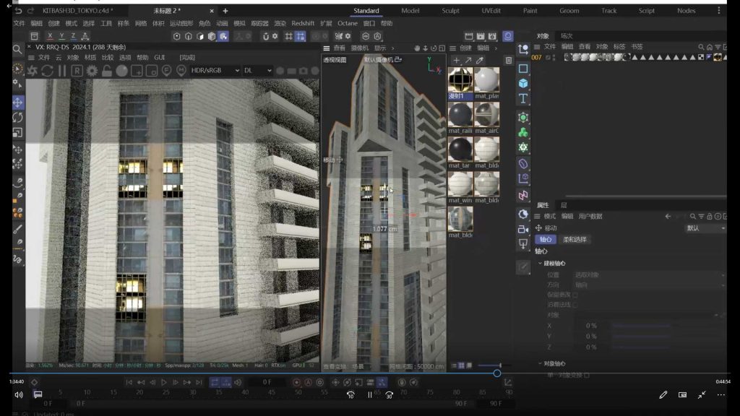Click the video progress slider handle

[x=497, y=373]
